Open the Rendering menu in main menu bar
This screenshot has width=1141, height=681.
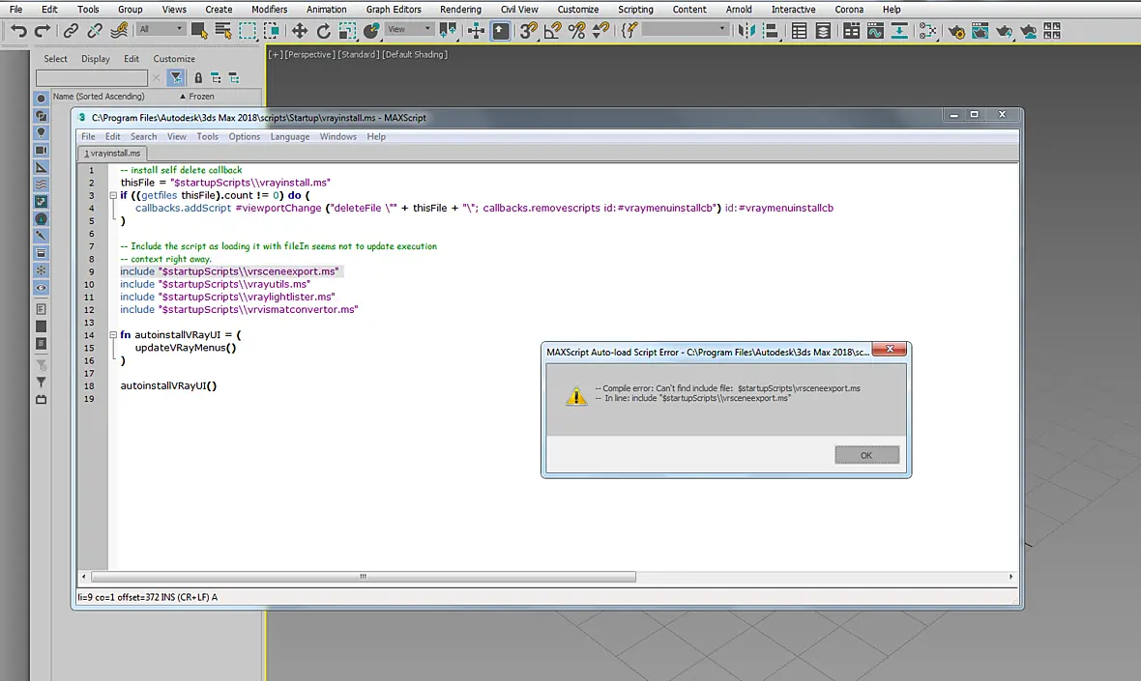click(460, 10)
